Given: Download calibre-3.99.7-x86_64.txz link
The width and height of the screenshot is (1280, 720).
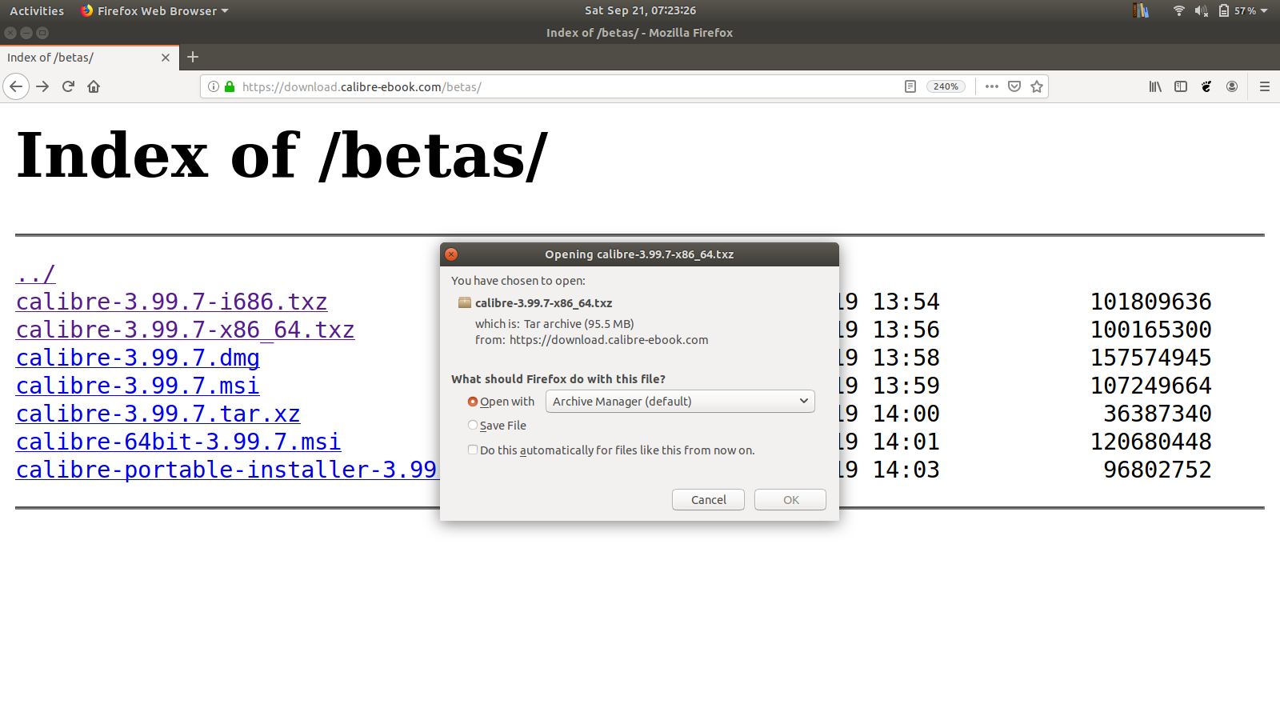Looking at the screenshot, I should tap(186, 330).
